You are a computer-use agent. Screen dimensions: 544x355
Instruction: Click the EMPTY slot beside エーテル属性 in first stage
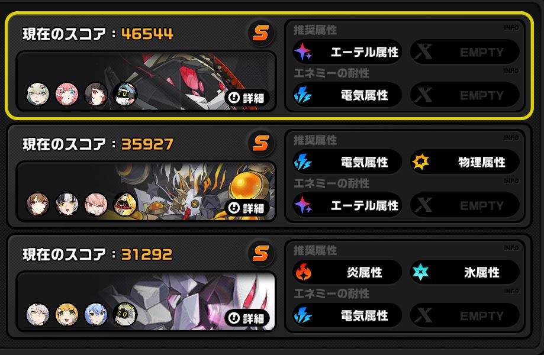(465, 52)
